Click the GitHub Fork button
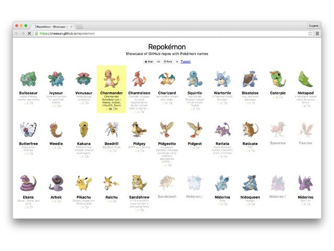 (x=168, y=62)
